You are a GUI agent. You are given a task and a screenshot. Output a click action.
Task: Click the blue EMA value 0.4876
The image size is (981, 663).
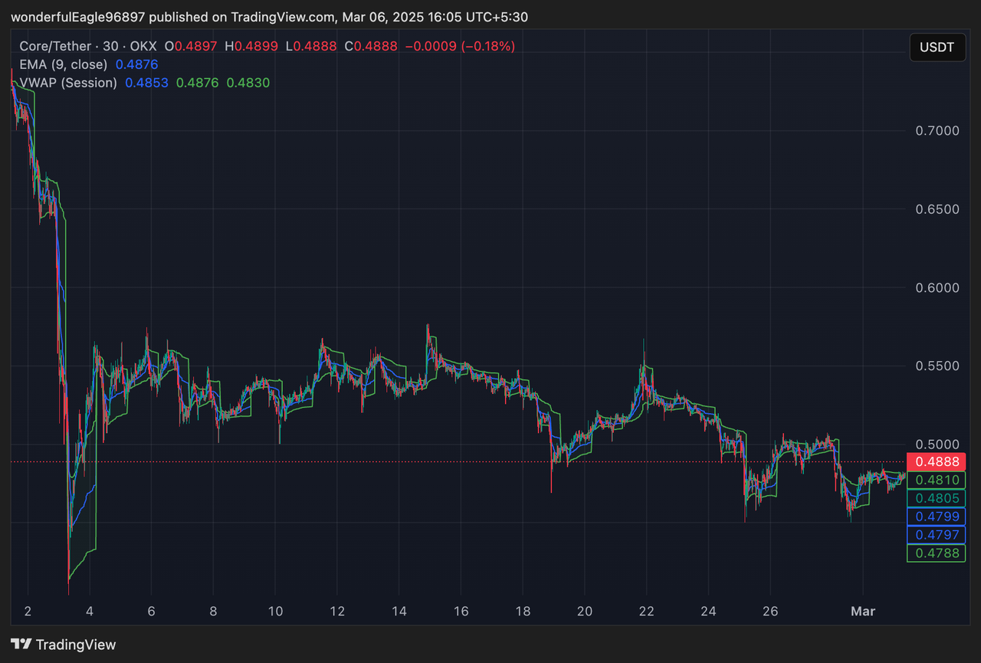click(x=136, y=64)
